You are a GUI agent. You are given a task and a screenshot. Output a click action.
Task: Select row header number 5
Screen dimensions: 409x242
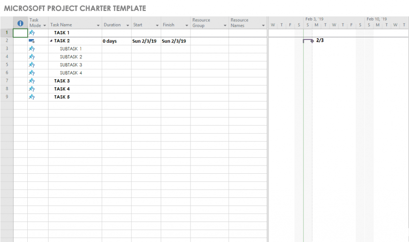tap(7, 65)
